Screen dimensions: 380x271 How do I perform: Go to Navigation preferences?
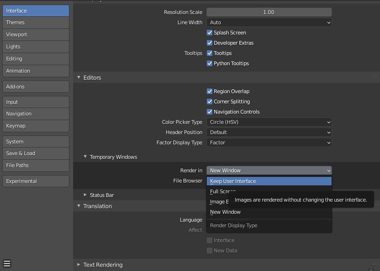click(36, 114)
